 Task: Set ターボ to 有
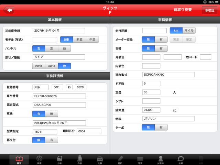[x=161, y=127]
